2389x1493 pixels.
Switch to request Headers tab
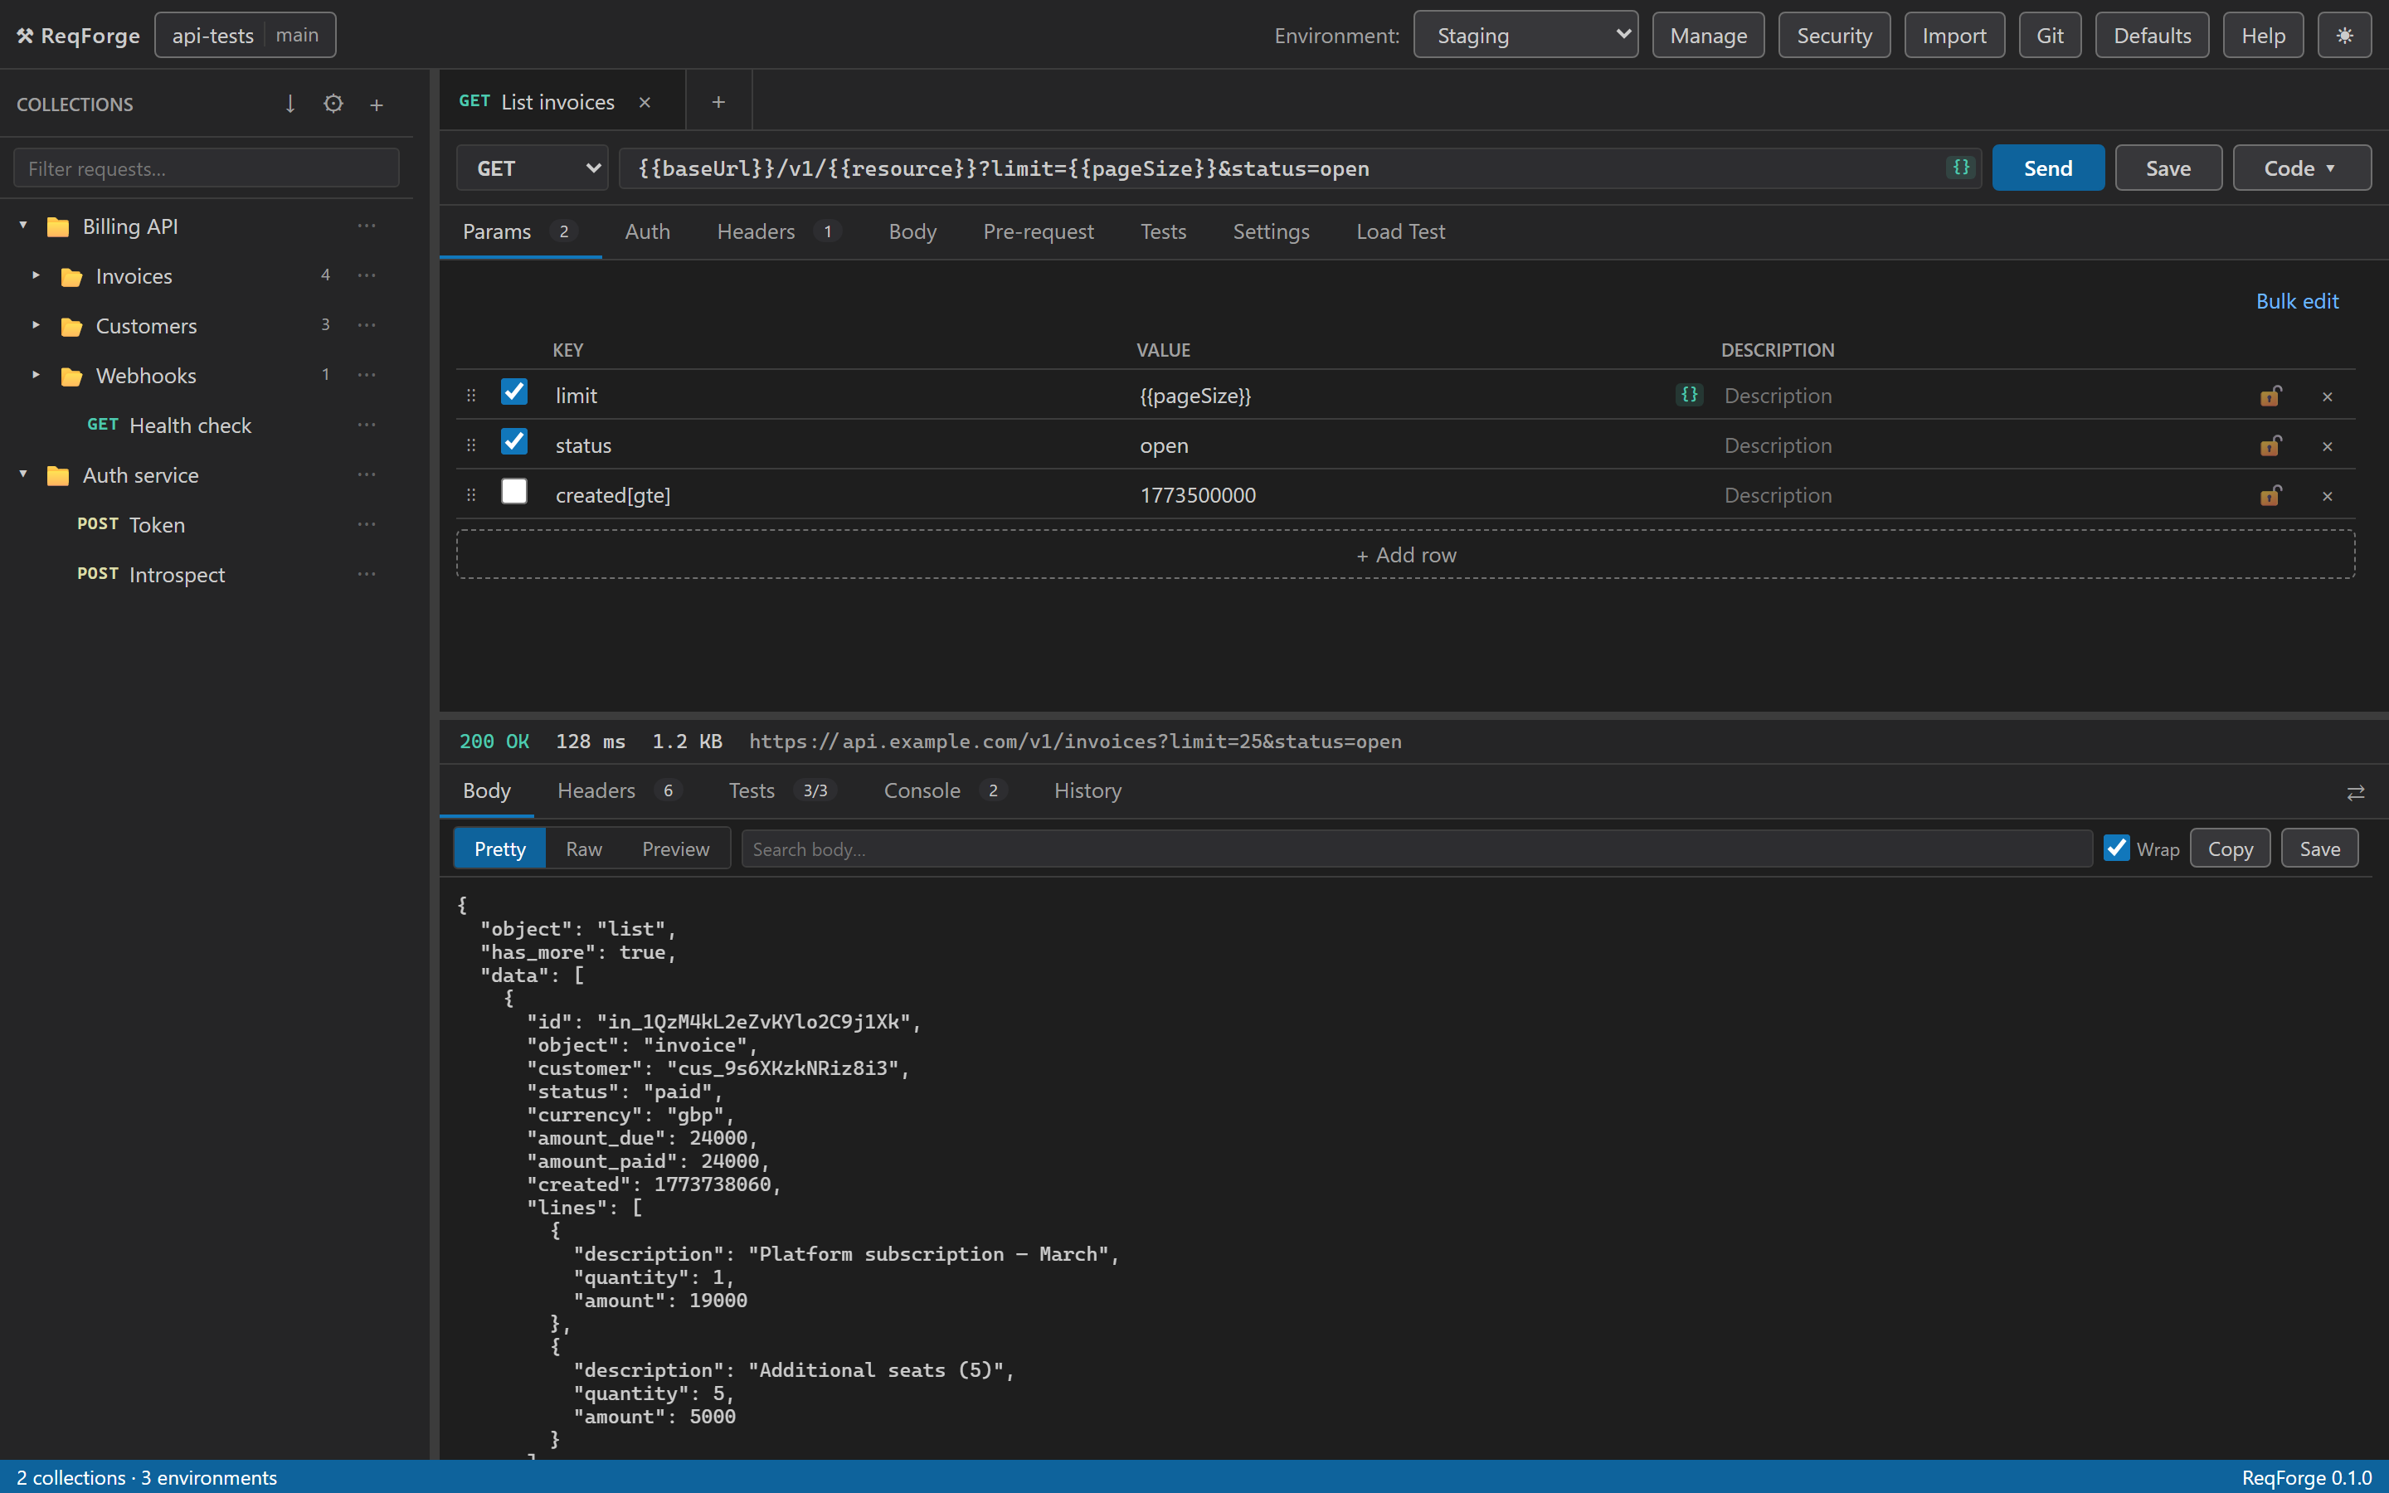pyautogui.click(x=779, y=232)
